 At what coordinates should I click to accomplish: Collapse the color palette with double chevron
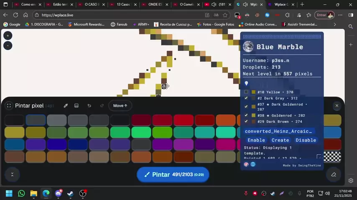(12, 175)
